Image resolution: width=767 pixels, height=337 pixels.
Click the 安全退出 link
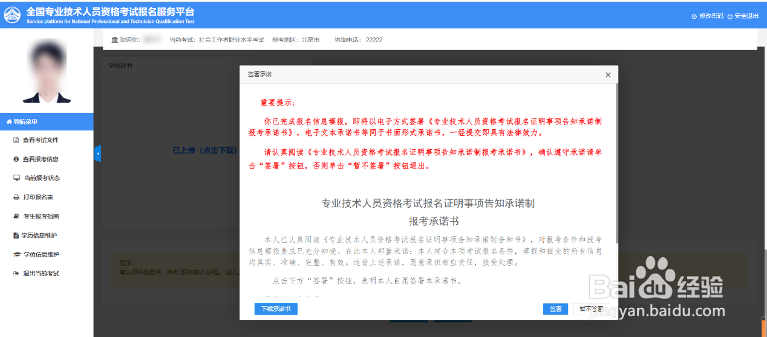click(746, 16)
